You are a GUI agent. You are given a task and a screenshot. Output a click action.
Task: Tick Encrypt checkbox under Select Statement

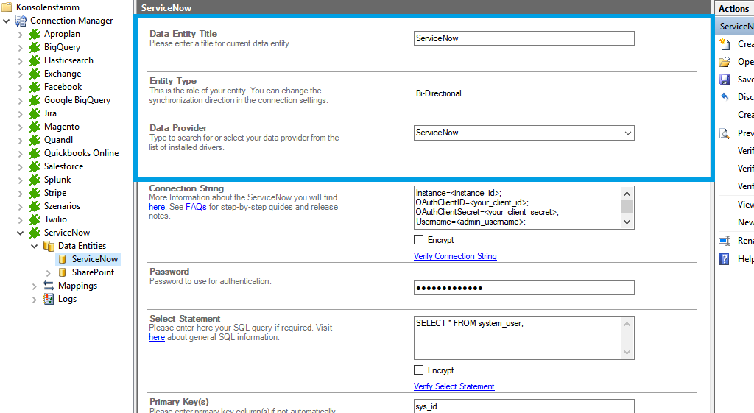418,370
